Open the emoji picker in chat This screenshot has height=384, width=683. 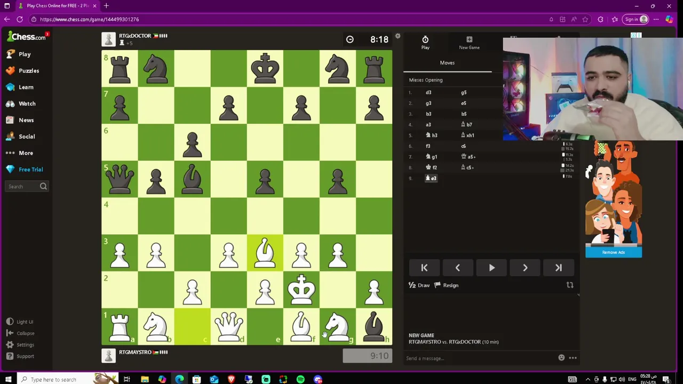(561, 358)
